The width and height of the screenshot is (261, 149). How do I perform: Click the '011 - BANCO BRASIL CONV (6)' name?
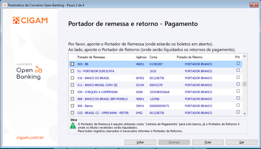pos(97,85)
